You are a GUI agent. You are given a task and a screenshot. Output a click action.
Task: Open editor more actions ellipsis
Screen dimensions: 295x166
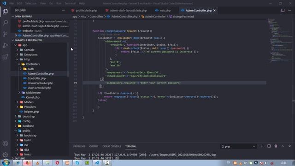click(289, 10)
